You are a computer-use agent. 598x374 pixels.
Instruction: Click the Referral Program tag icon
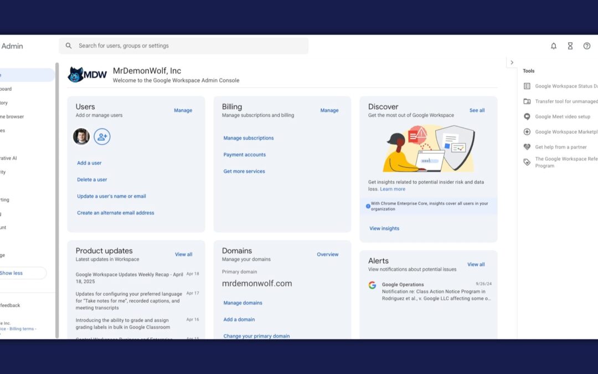527,162
